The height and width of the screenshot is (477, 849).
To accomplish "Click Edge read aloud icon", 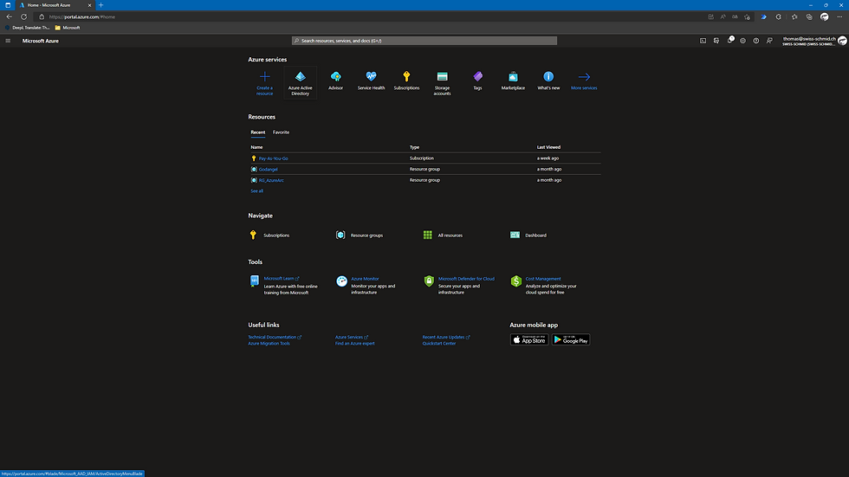I will 723,16.
